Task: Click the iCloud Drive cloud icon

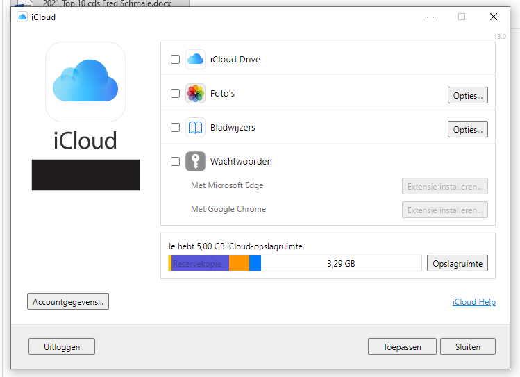Action: (195, 59)
